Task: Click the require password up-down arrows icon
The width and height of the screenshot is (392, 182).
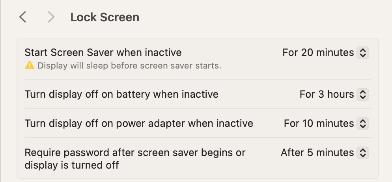Action: click(x=362, y=152)
